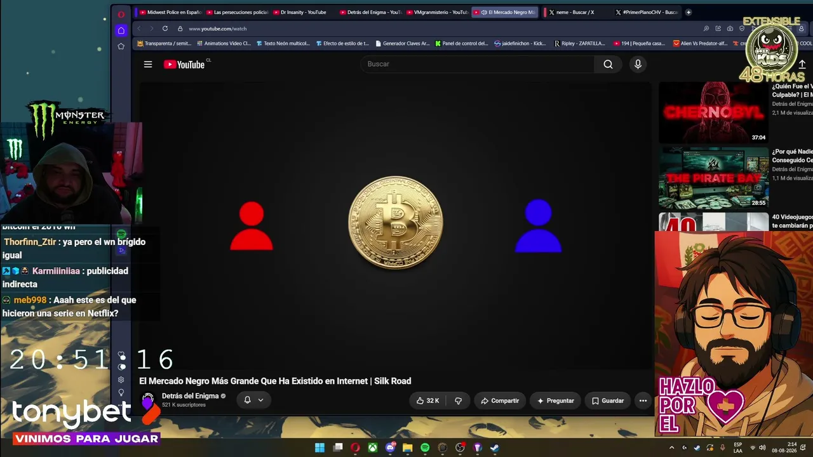Open Animations Video Cl... bookmark
The width and height of the screenshot is (813, 457).
point(224,44)
